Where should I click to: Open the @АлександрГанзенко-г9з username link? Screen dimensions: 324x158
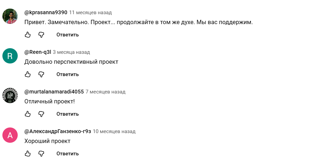[58, 131]
